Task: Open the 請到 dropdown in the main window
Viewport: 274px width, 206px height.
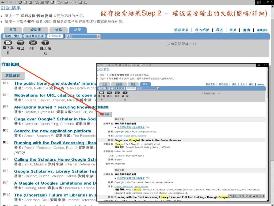Action: tap(82, 36)
